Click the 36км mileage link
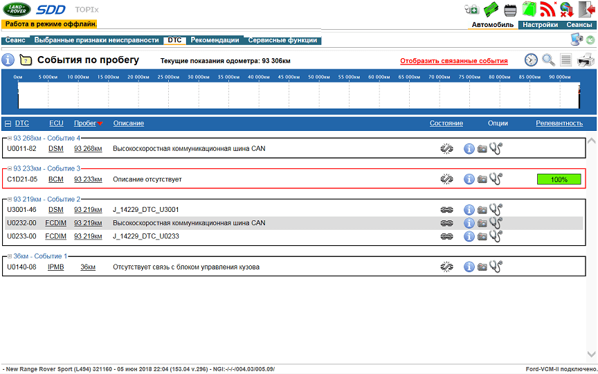This screenshot has width=598, height=374. click(x=88, y=267)
